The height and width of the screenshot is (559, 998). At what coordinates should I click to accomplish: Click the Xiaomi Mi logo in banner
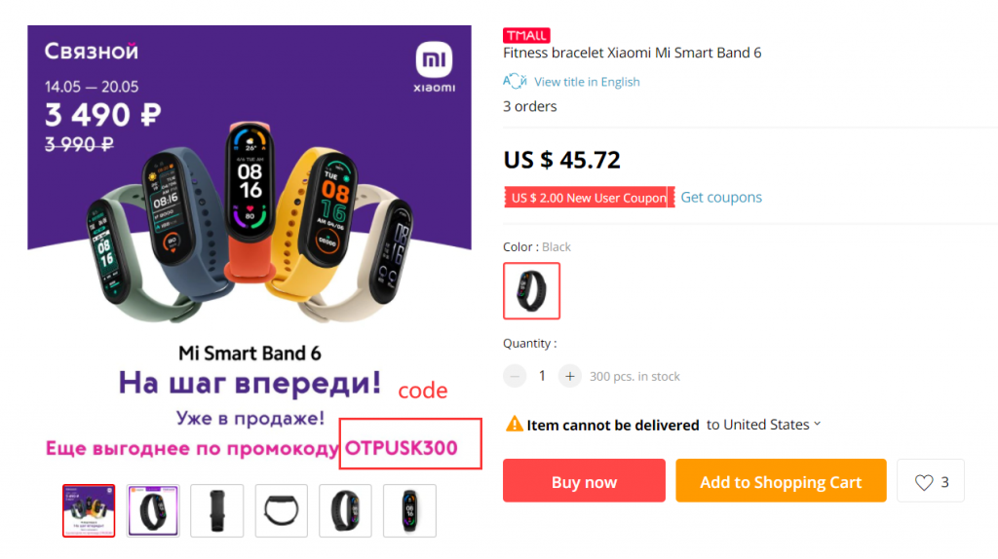434,67
